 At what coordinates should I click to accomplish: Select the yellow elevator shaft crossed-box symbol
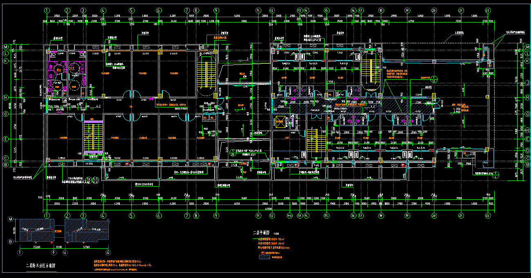click(280, 122)
